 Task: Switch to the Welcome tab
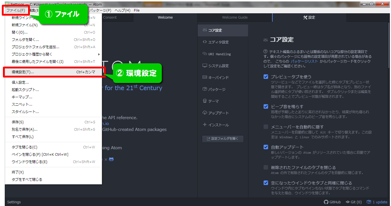click(165, 17)
